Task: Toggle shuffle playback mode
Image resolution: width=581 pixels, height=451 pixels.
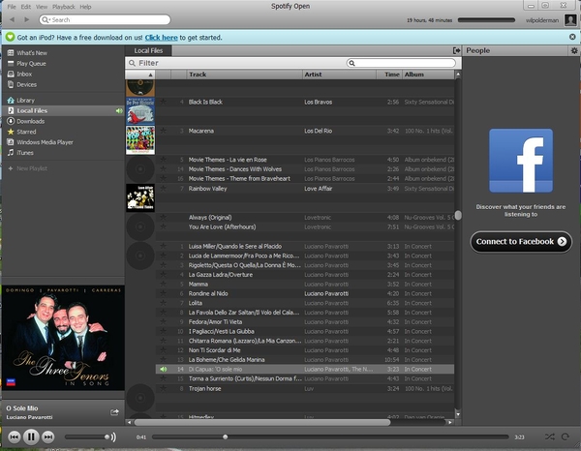Action: [x=550, y=436]
